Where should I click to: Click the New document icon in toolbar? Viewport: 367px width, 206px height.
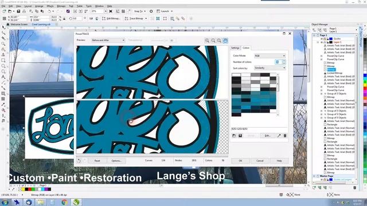click(4, 11)
